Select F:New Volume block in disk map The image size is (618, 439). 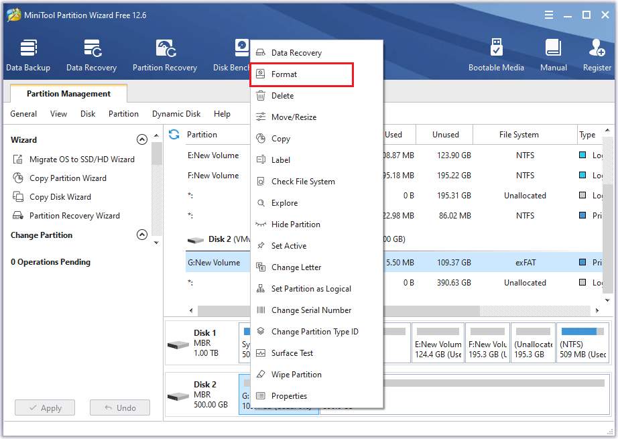click(x=487, y=343)
